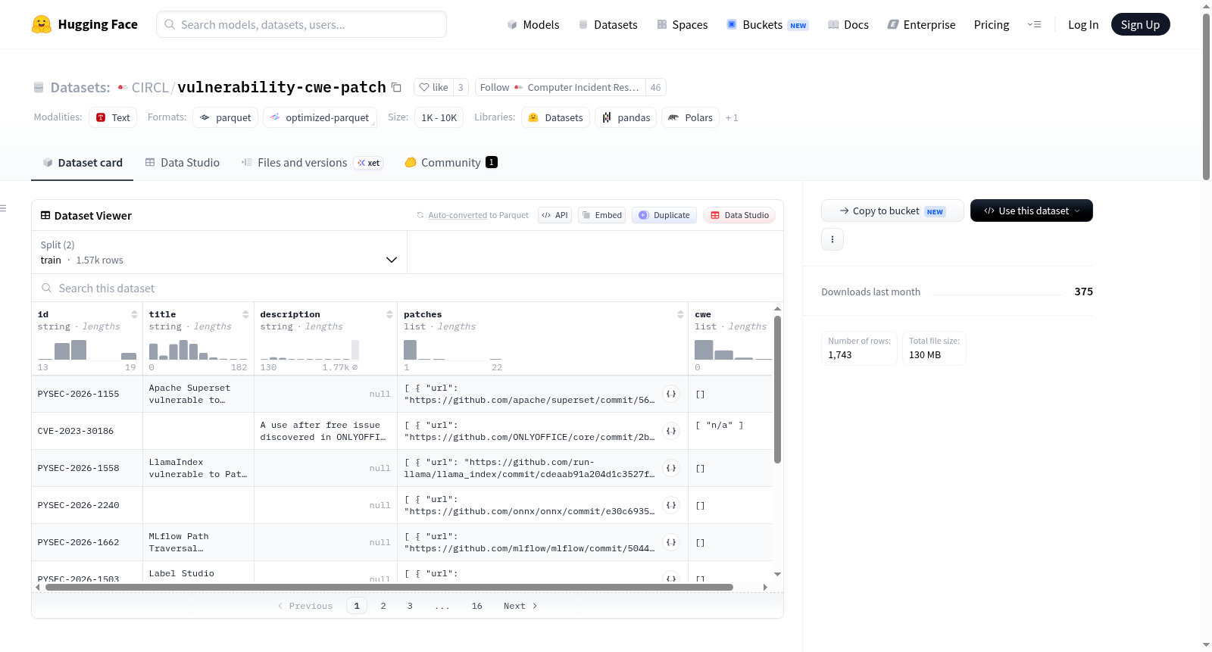Viewport: 1212px width, 652px height.
Task: Go to page 2 of the table
Action: pos(383,606)
